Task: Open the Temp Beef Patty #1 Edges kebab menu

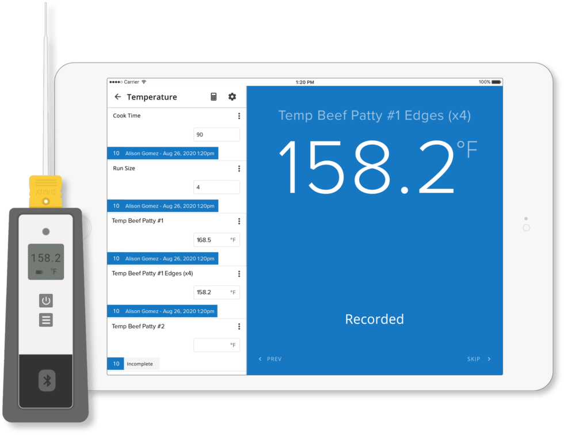Action: pyautogui.click(x=239, y=274)
